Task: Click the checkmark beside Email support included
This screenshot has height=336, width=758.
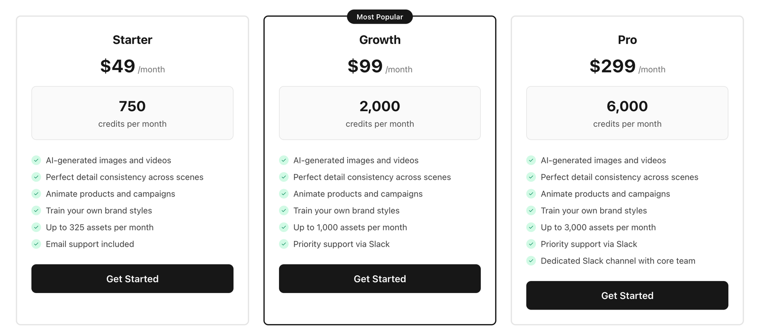Action: 36,244
